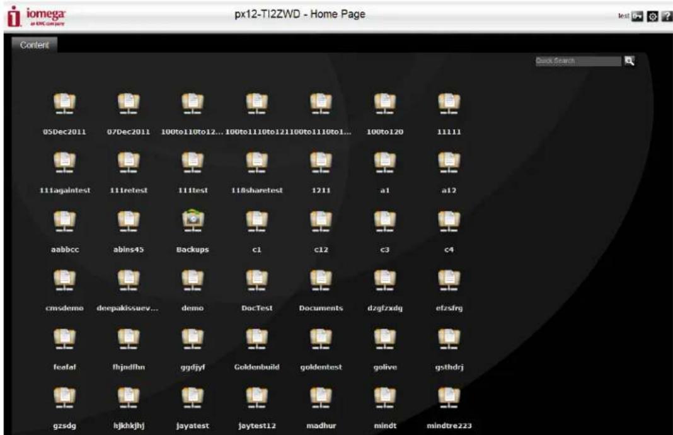The height and width of the screenshot is (435, 673).
Task: Open the aabbcc share folder icon
Action: click(64, 221)
